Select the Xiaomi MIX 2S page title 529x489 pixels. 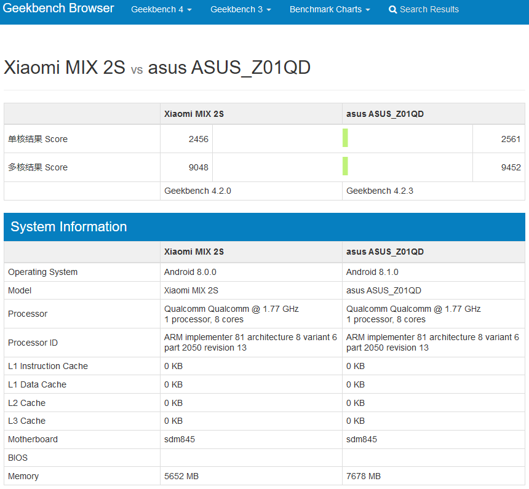pyautogui.click(x=65, y=67)
